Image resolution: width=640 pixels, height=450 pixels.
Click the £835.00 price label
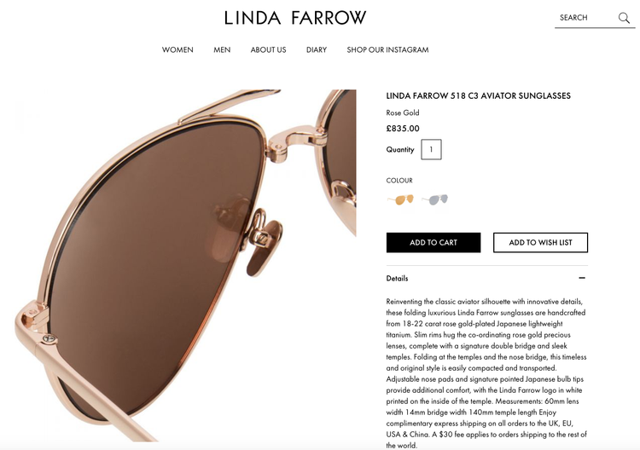pyautogui.click(x=403, y=129)
